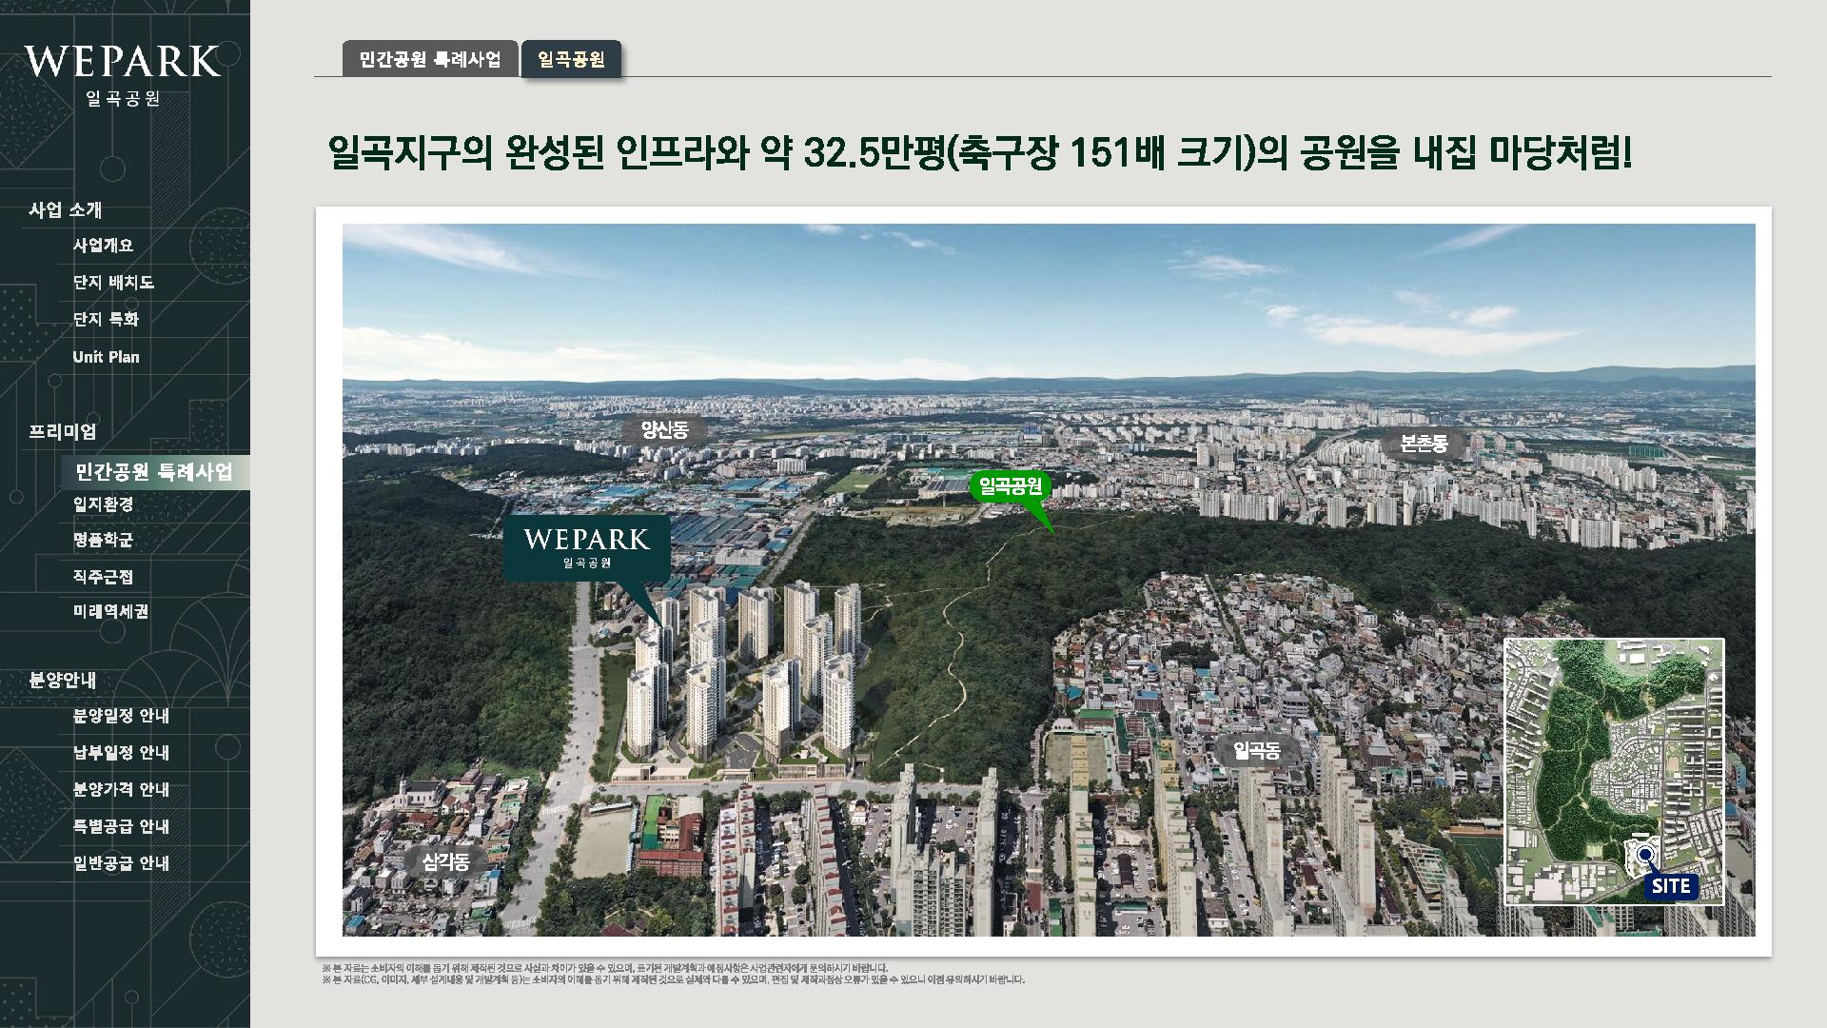Click the WEPARK callout on the aerial map
Screen dimensions: 1827x1028
coord(586,548)
